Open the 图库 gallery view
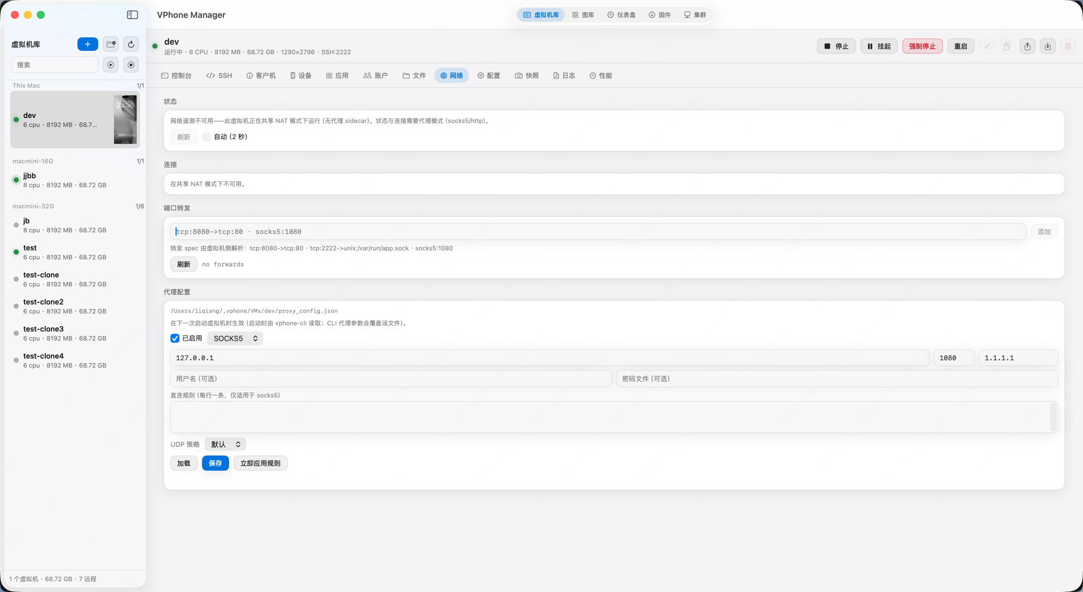The image size is (1083, 592). pyautogui.click(x=583, y=15)
